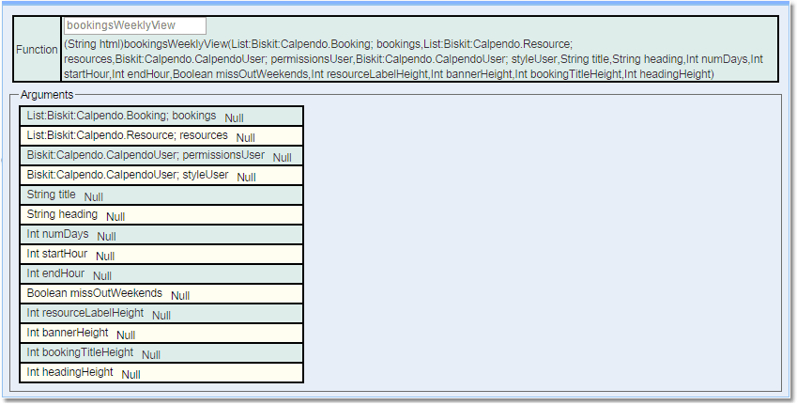
Task: Click Null for 'Boolean missOutWeekends'
Action: [179, 295]
